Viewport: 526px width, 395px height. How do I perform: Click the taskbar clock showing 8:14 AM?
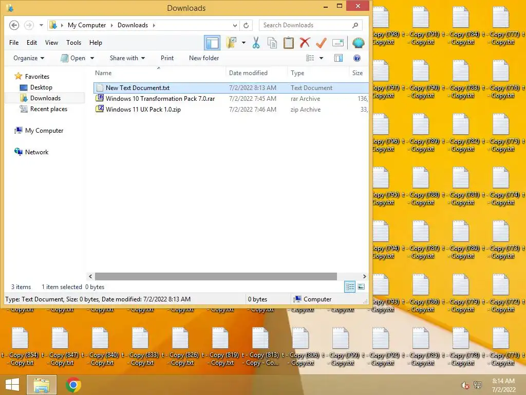(x=503, y=385)
